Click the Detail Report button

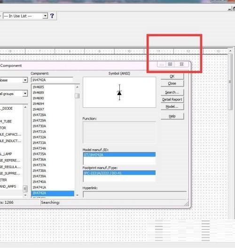click(x=172, y=99)
